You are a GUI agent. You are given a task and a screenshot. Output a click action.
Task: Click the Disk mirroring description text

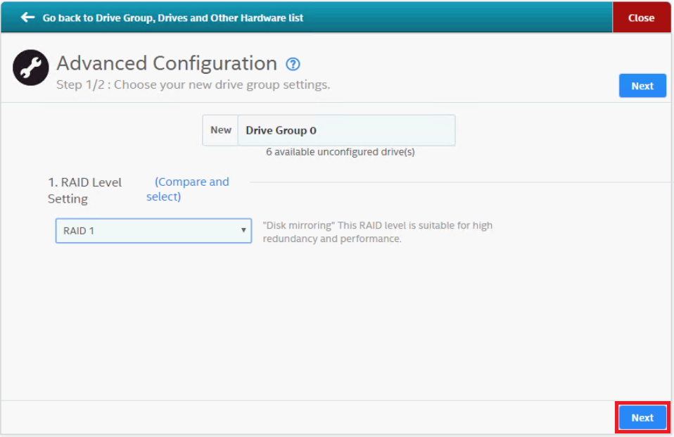point(377,232)
